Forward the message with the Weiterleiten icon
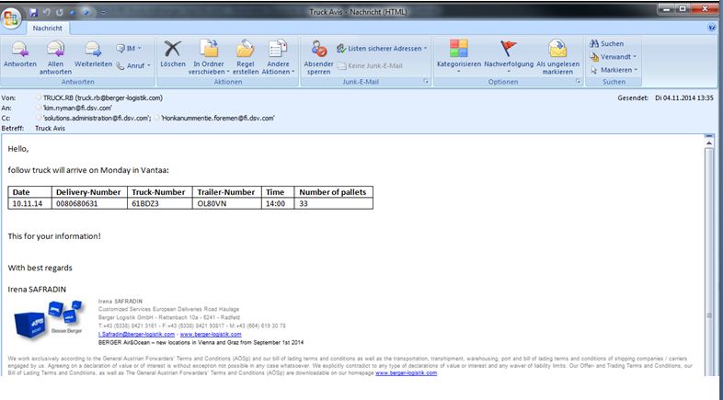 [x=93, y=54]
